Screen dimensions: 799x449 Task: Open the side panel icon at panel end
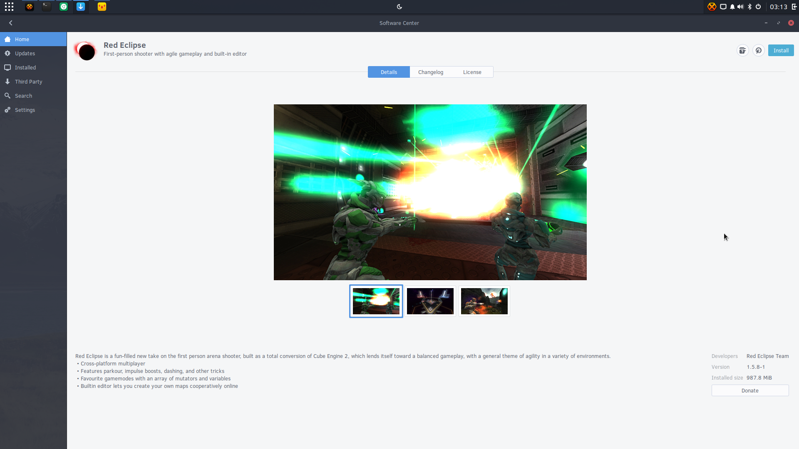click(794, 7)
